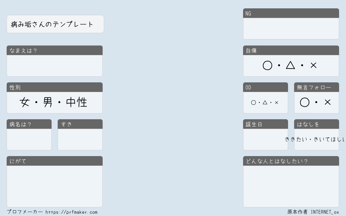
Task: Click the 病名は? answer box
Action: pos(29,139)
